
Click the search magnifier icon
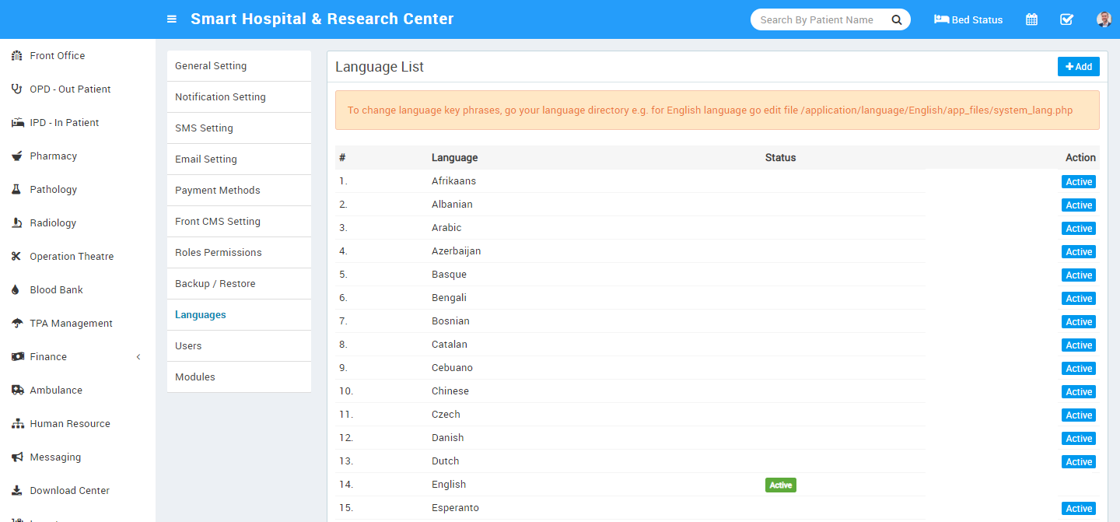(896, 19)
